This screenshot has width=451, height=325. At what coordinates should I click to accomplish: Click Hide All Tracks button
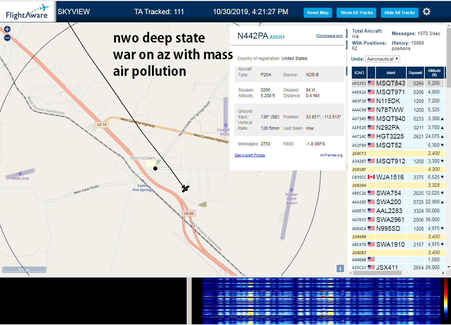400,13
